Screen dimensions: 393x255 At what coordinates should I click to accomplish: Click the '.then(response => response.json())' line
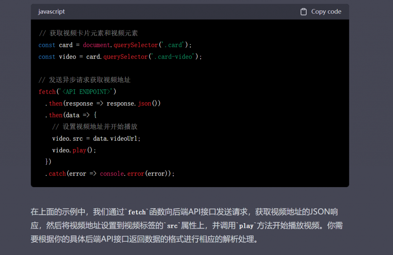click(x=103, y=104)
